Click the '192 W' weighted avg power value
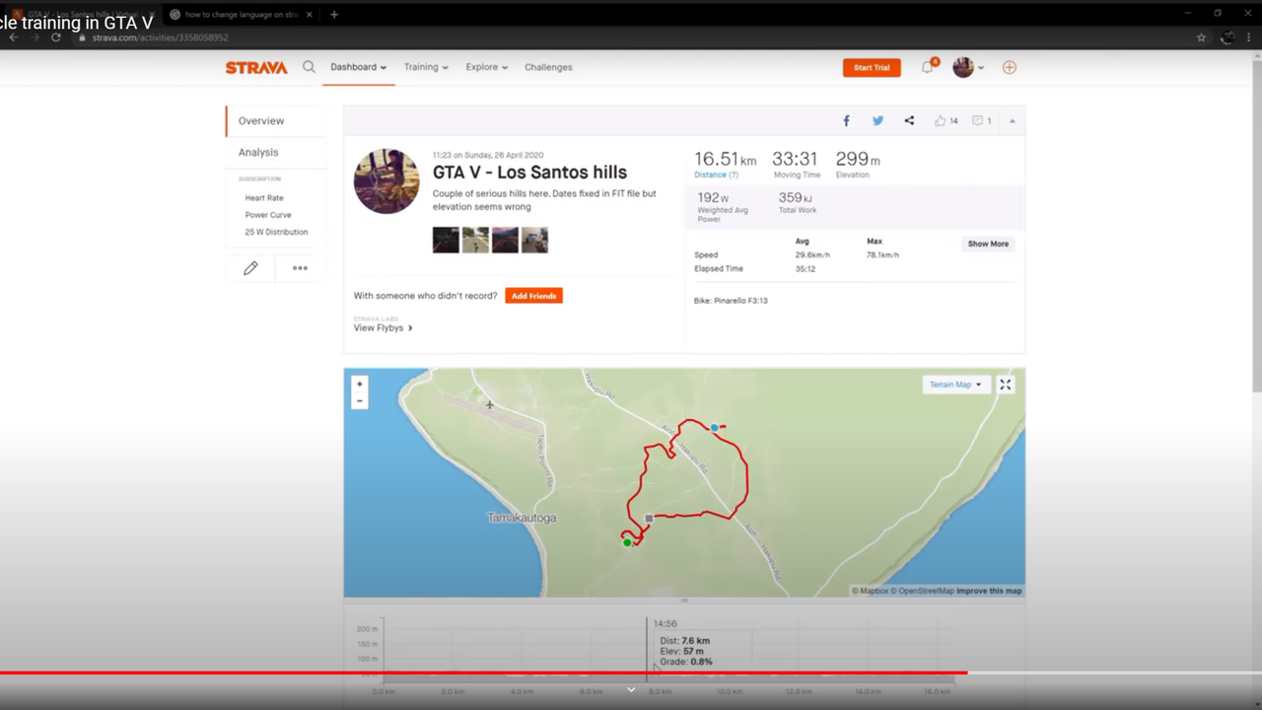 click(713, 197)
